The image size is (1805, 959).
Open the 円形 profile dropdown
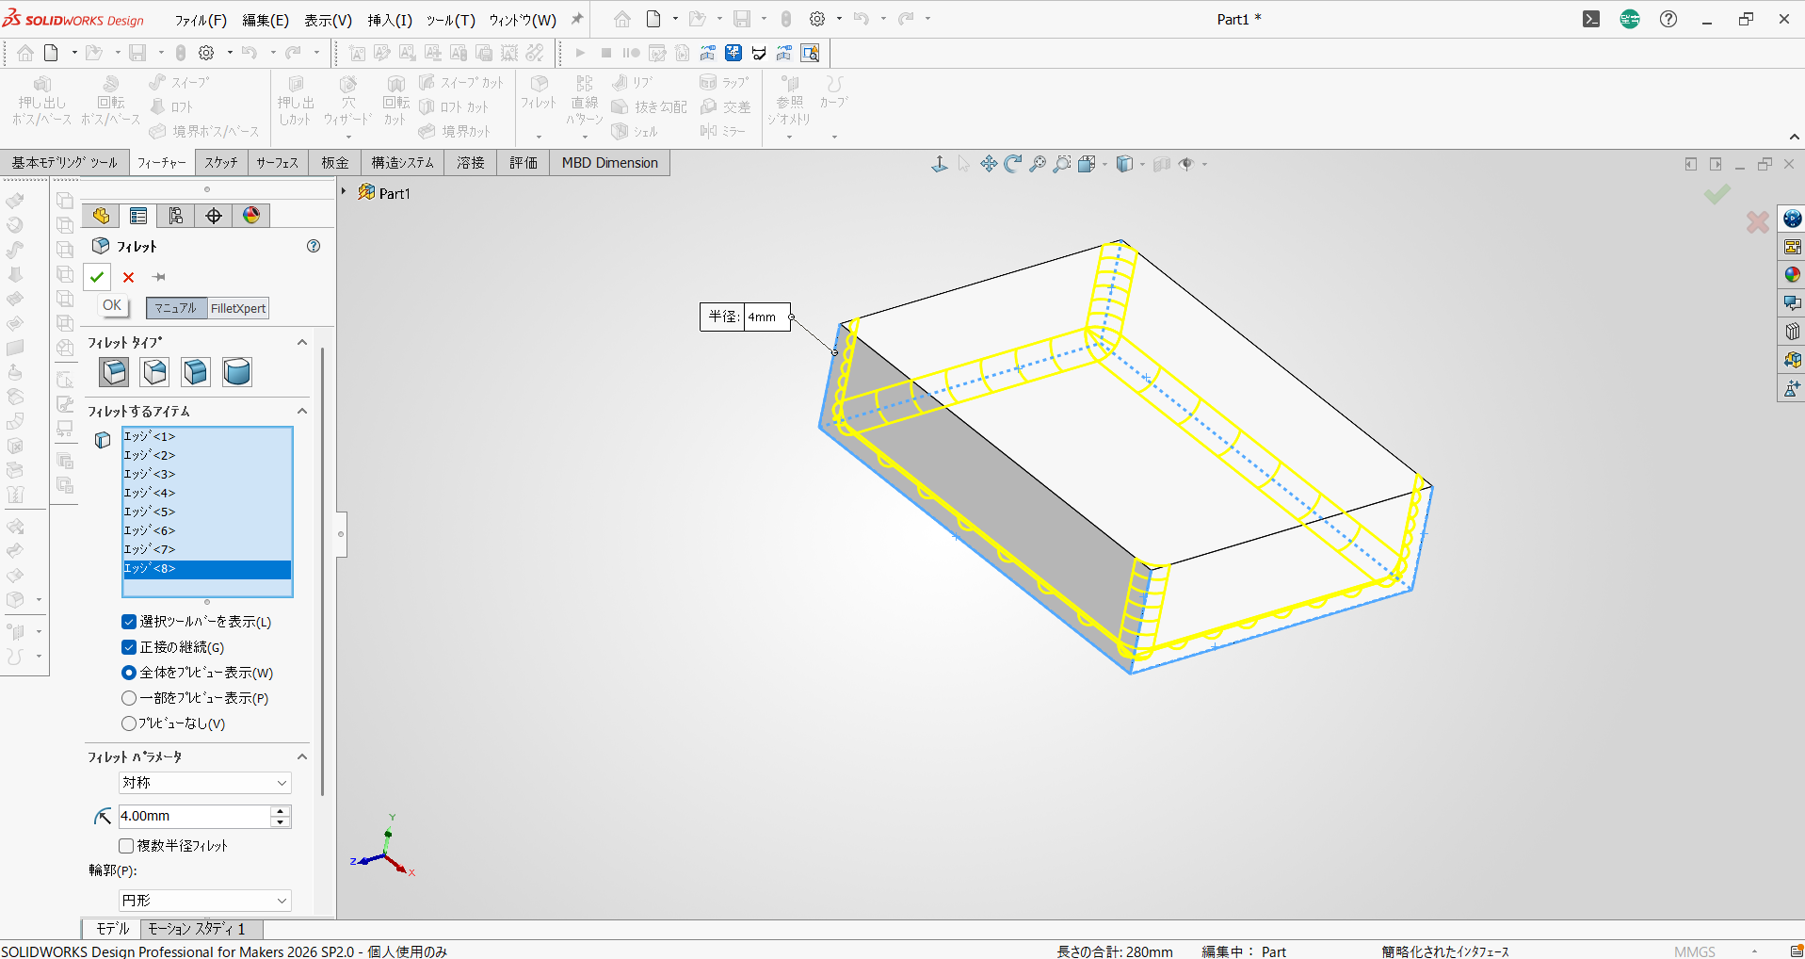click(205, 901)
